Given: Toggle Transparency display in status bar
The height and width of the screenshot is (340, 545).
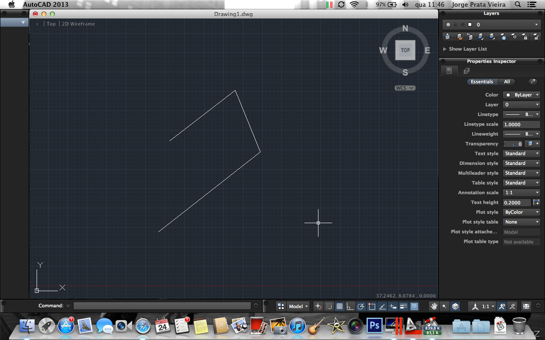Looking at the screenshot, I should pos(414,306).
